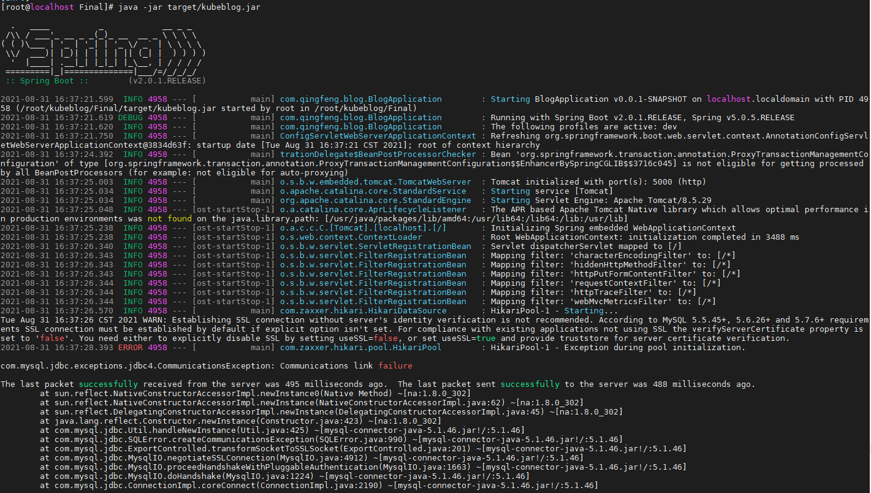The width and height of the screenshot is (871, 493).
Task: Click the 'webMvcMetricsFilter' mapping message
Action: click(x=603, y=301)
